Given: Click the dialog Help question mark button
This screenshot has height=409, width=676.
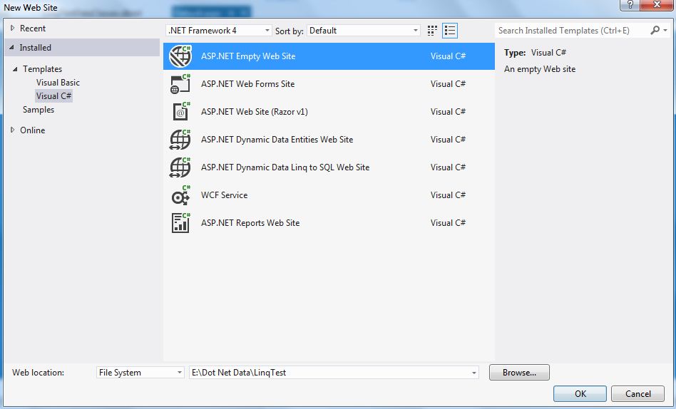Looking at the screenshot, I should coord(630,5).
